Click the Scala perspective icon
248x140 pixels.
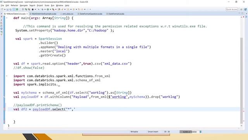(x=245, y=9)
